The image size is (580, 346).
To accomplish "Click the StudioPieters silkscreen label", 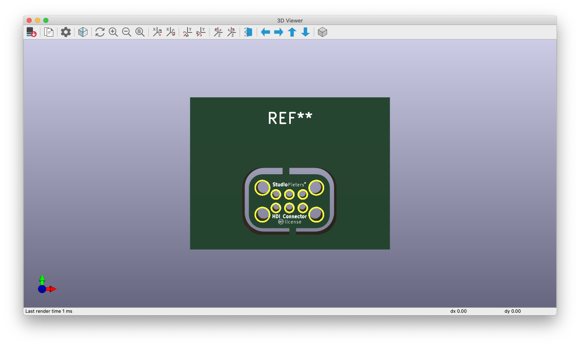I will (x=289, y=184).
